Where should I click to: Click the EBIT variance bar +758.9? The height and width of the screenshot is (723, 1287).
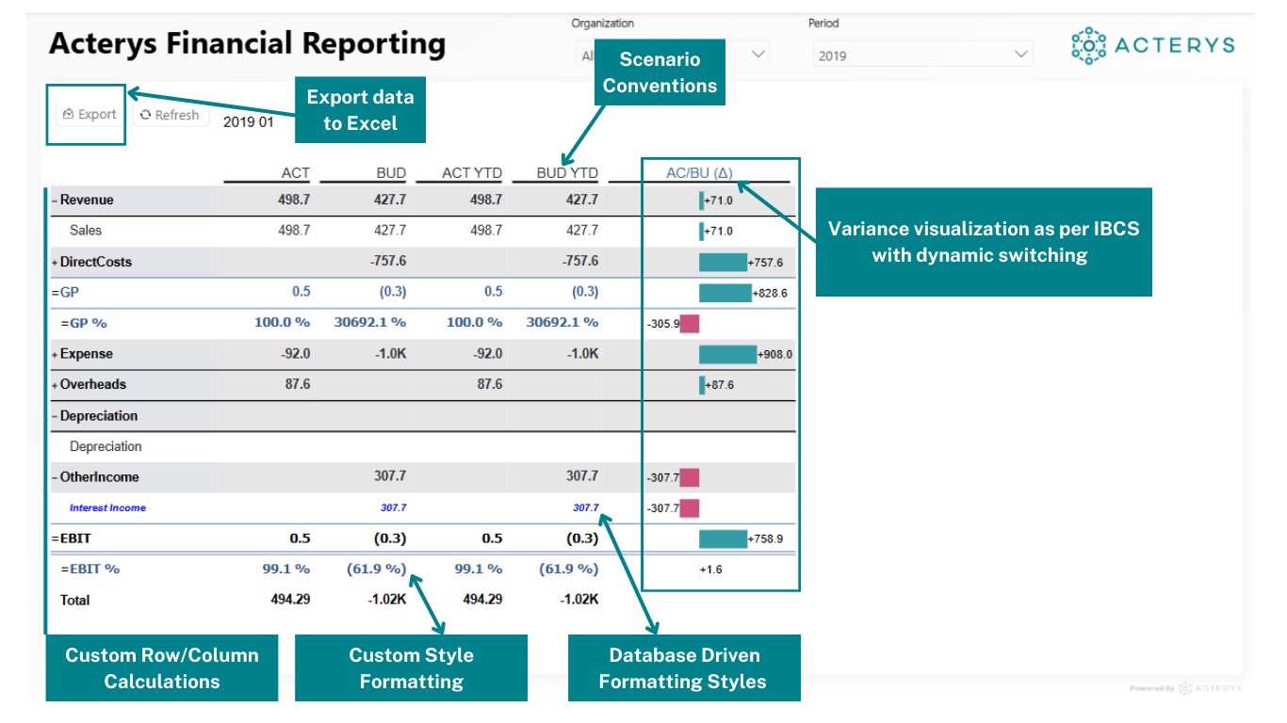[x=723, y=539]
